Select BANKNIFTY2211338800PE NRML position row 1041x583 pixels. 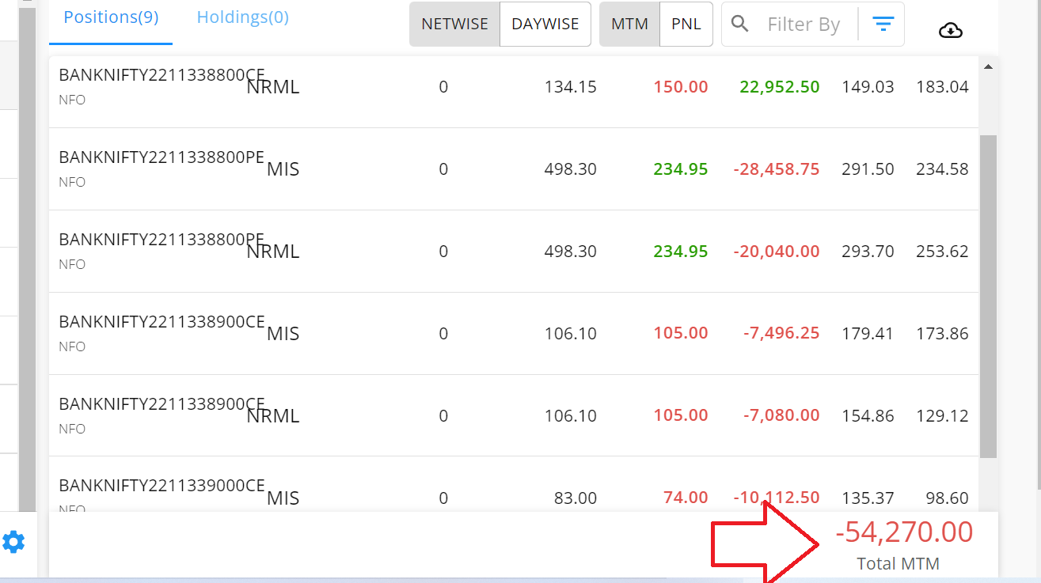(x=515, y=252)
